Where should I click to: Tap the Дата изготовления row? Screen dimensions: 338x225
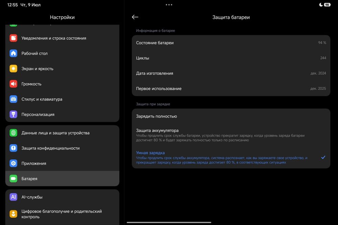tap(231, 73)
